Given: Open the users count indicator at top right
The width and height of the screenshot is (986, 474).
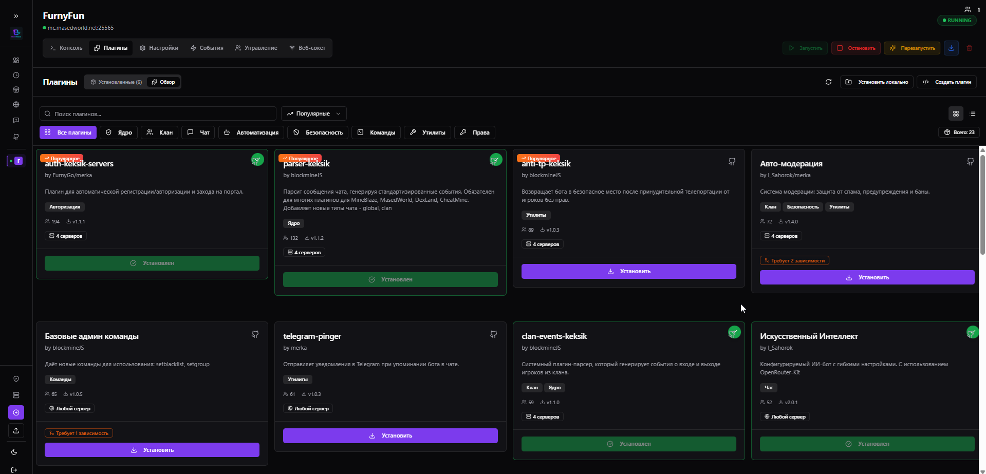Looking at the screenshot, I should [x=972, y=9].
